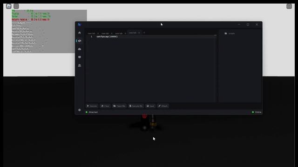Open the round menu icon at game top-right
Viewport: 298px width, 167px height.
coord(289,6)
